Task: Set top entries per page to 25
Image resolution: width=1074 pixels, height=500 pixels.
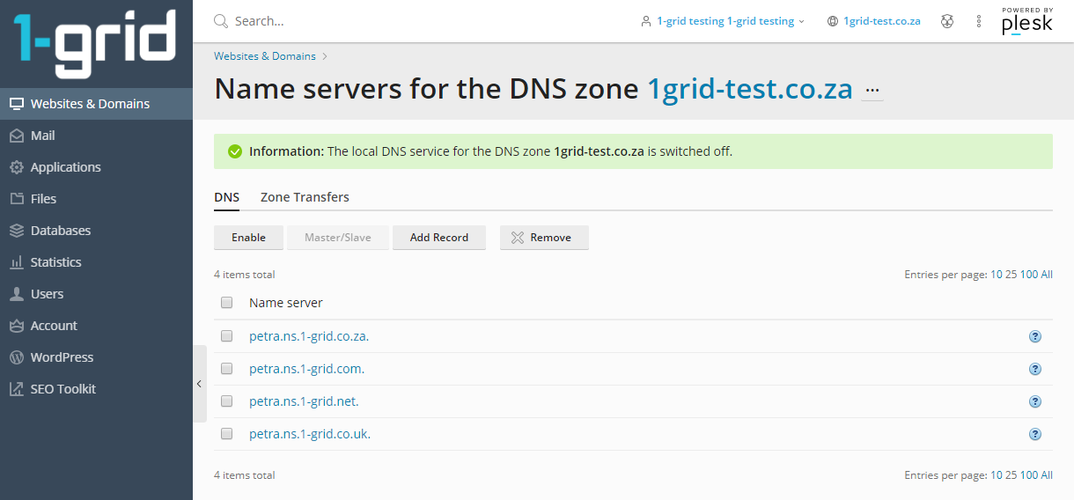Action: tap(1011, 275)
